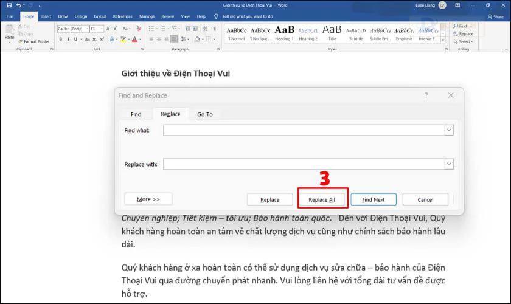Screen dimensions: 511x304
Task: Open the font size dropdown
Action: coord(102,29)
